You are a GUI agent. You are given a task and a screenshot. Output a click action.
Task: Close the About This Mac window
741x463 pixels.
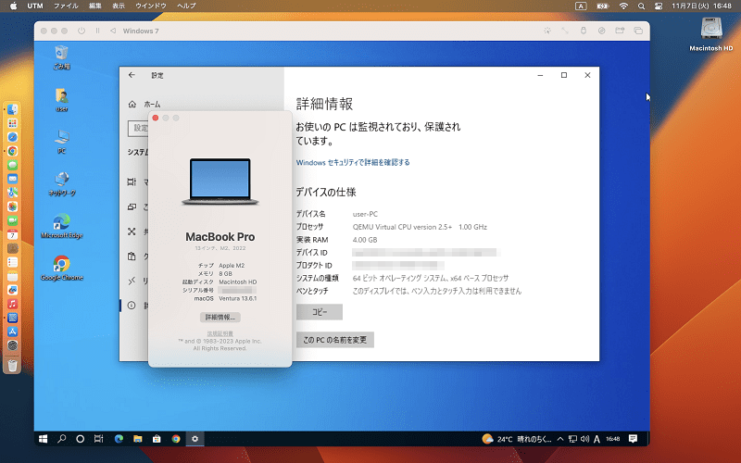tap(156, 119)
